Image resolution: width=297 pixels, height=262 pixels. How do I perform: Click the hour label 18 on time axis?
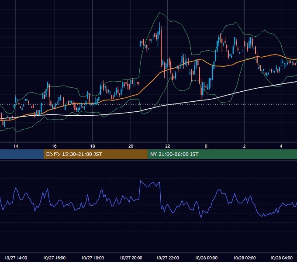pos(93,146)
